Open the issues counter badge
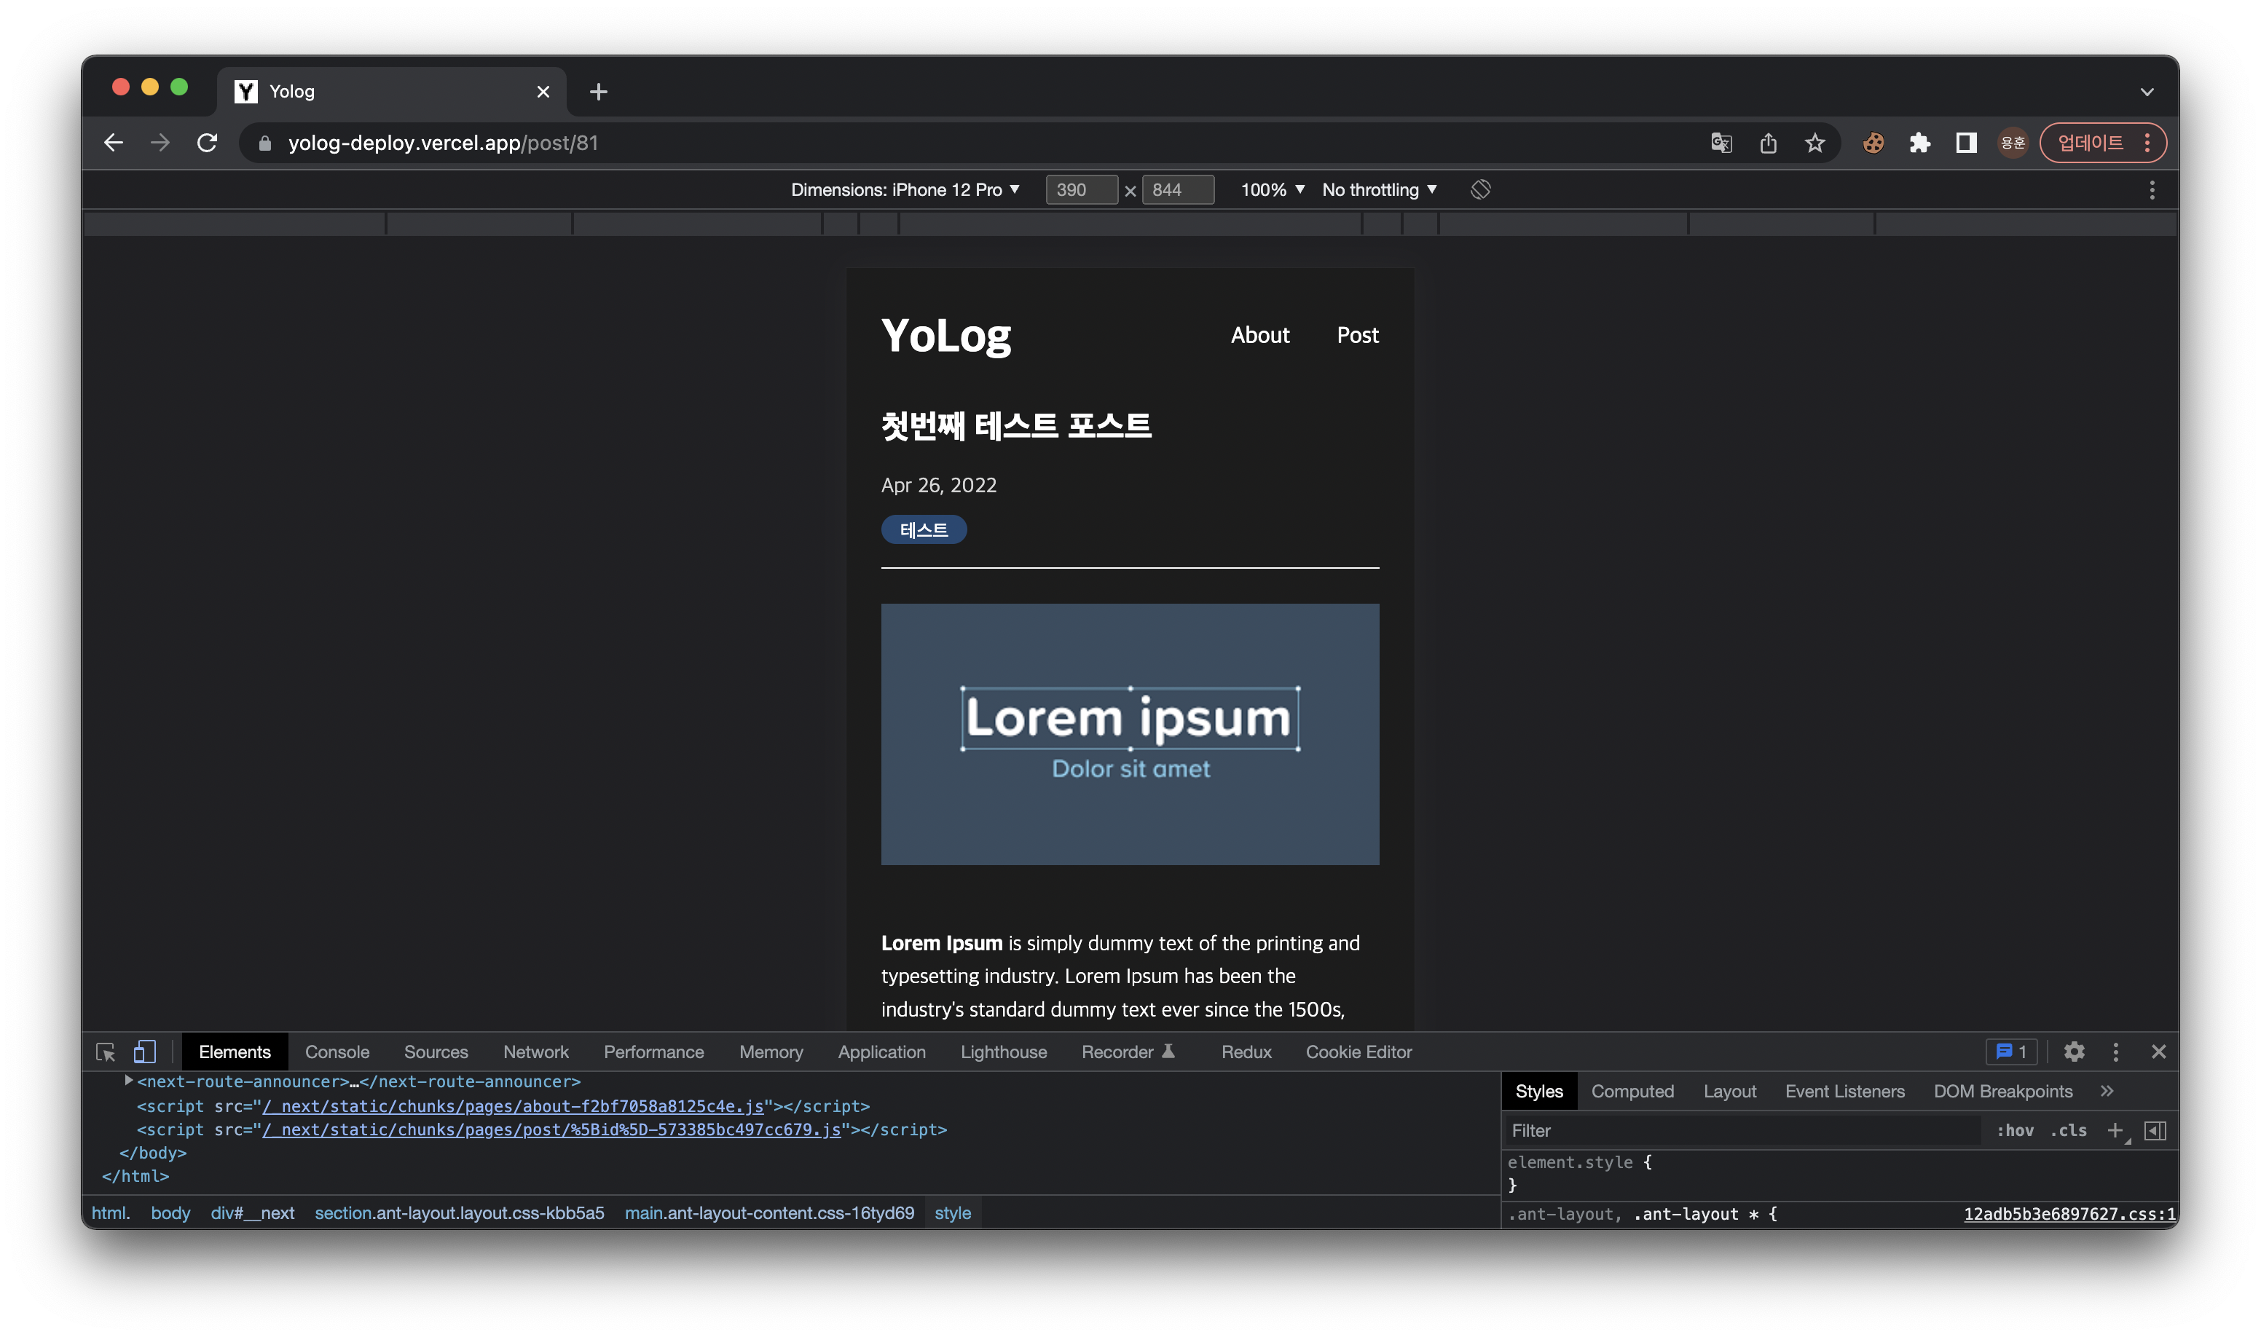Screen dimensions: 2261x1337 2011,1052
